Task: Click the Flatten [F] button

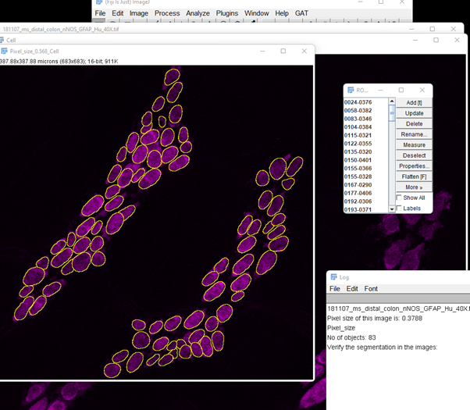Action: [414, 176]
